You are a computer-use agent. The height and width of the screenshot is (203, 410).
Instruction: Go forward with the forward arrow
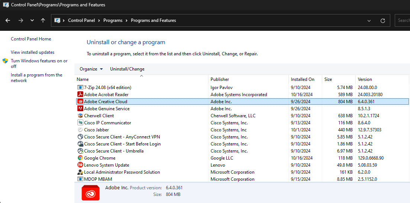pos(21,20)
